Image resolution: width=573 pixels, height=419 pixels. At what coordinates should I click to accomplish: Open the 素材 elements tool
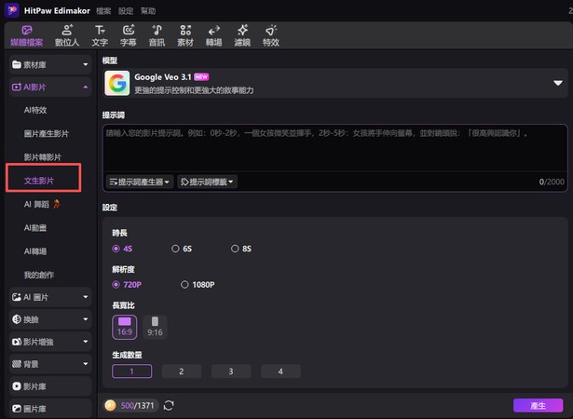pos(185,35)
